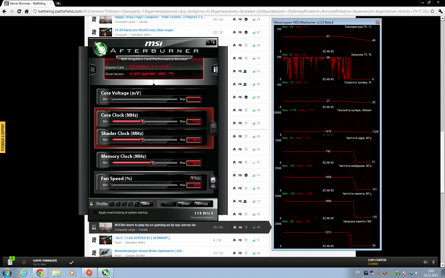
Task: Enable Apply overclocking at system startup
Action: [95, 212]
